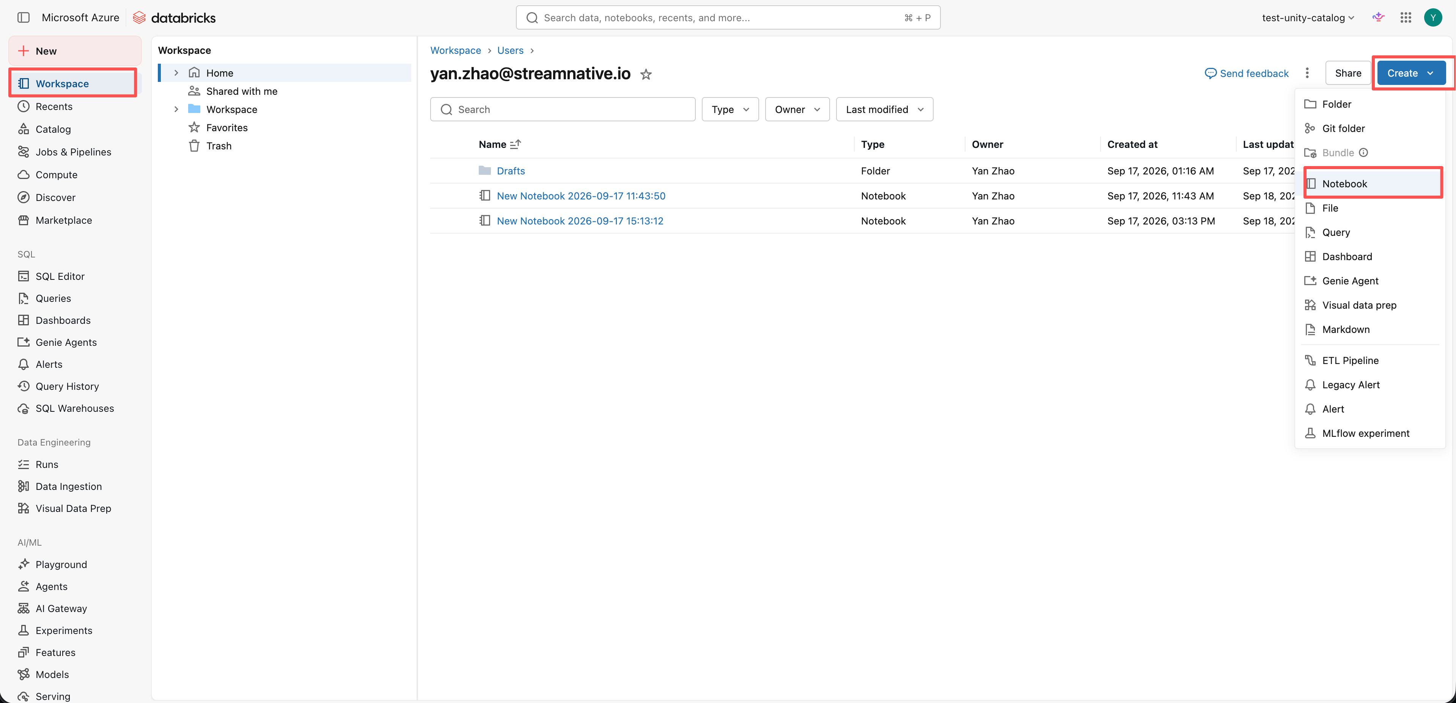Viewport: 1456px width, 703px height.
Task: Click the New button
Action: click(75, 51)
